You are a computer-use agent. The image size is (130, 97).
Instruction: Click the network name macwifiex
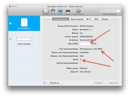[84, 52]
